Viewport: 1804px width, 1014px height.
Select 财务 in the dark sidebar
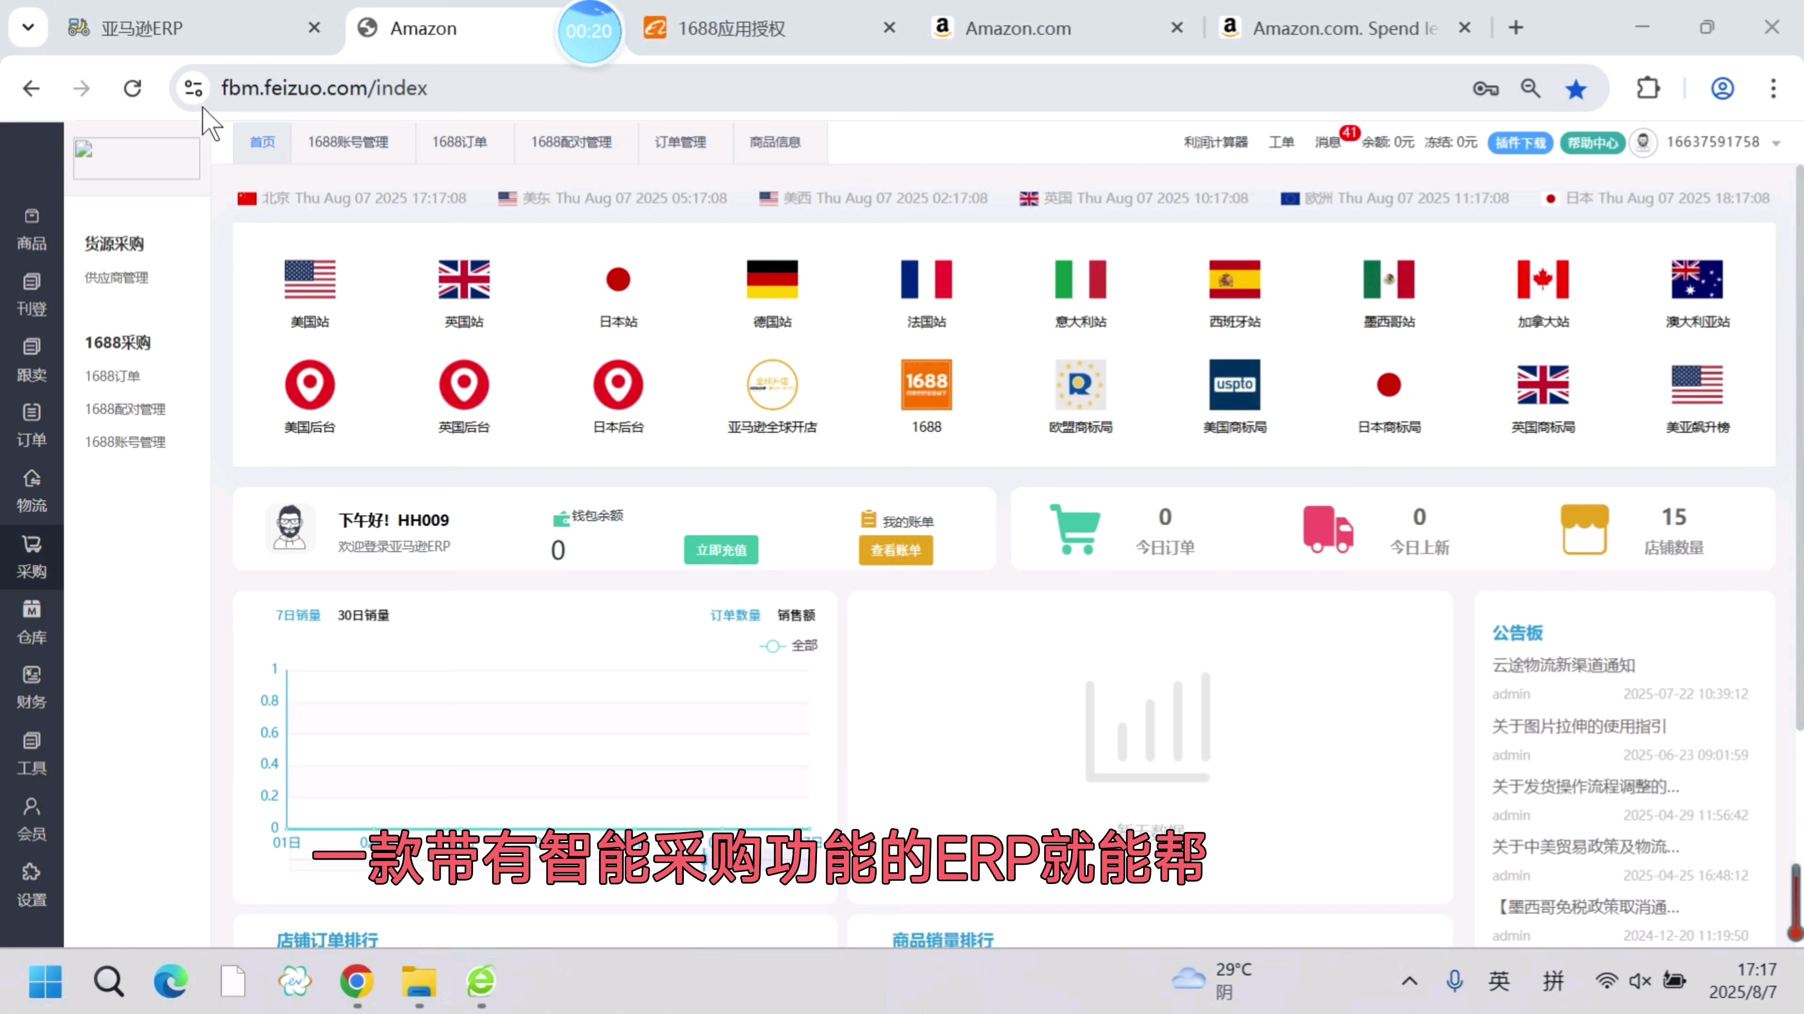point(31,689)
